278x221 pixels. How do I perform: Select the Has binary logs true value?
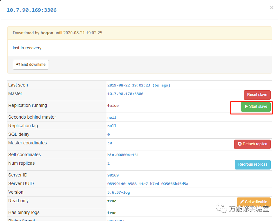coord(112,213)
